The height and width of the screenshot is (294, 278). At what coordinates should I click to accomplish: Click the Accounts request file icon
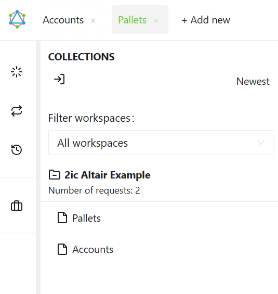[62, 249]
